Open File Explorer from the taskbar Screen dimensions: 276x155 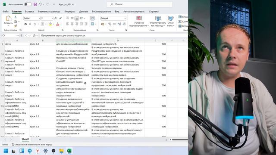(61, 151)
